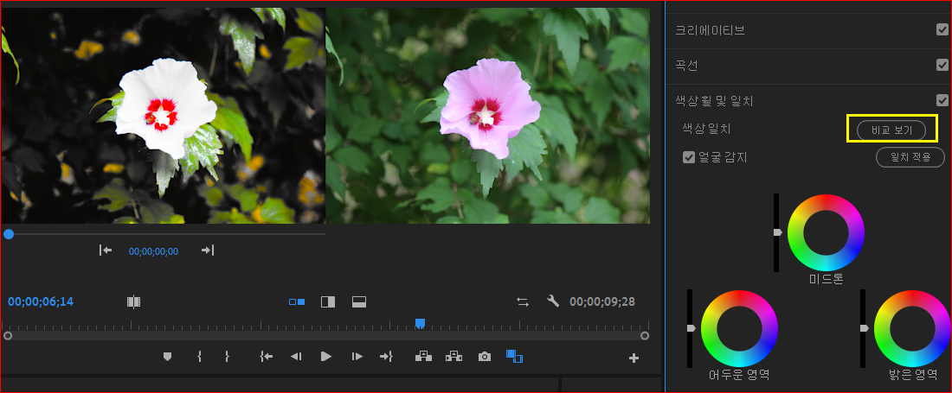Image resolution: width=952 pixels, height=393 pixels.
Task: Expand the 크리에이티브 section
Action: coord(710,30)
